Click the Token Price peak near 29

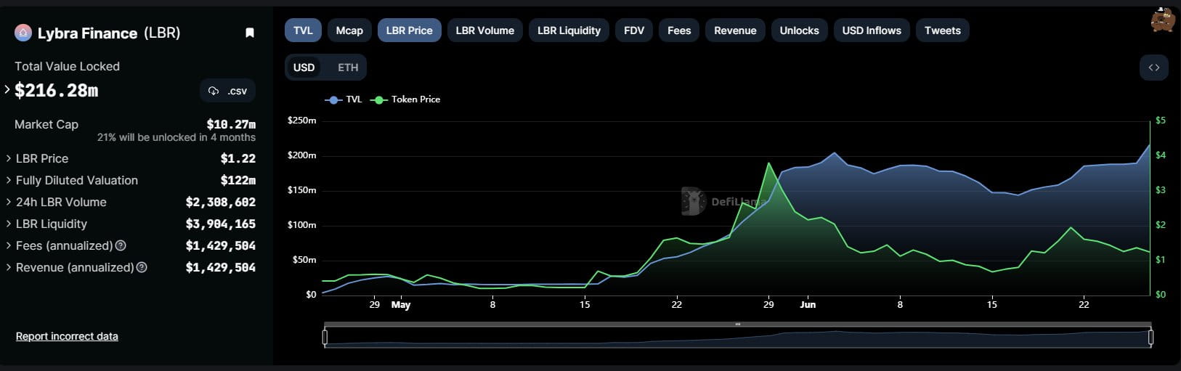click(768, 163)
